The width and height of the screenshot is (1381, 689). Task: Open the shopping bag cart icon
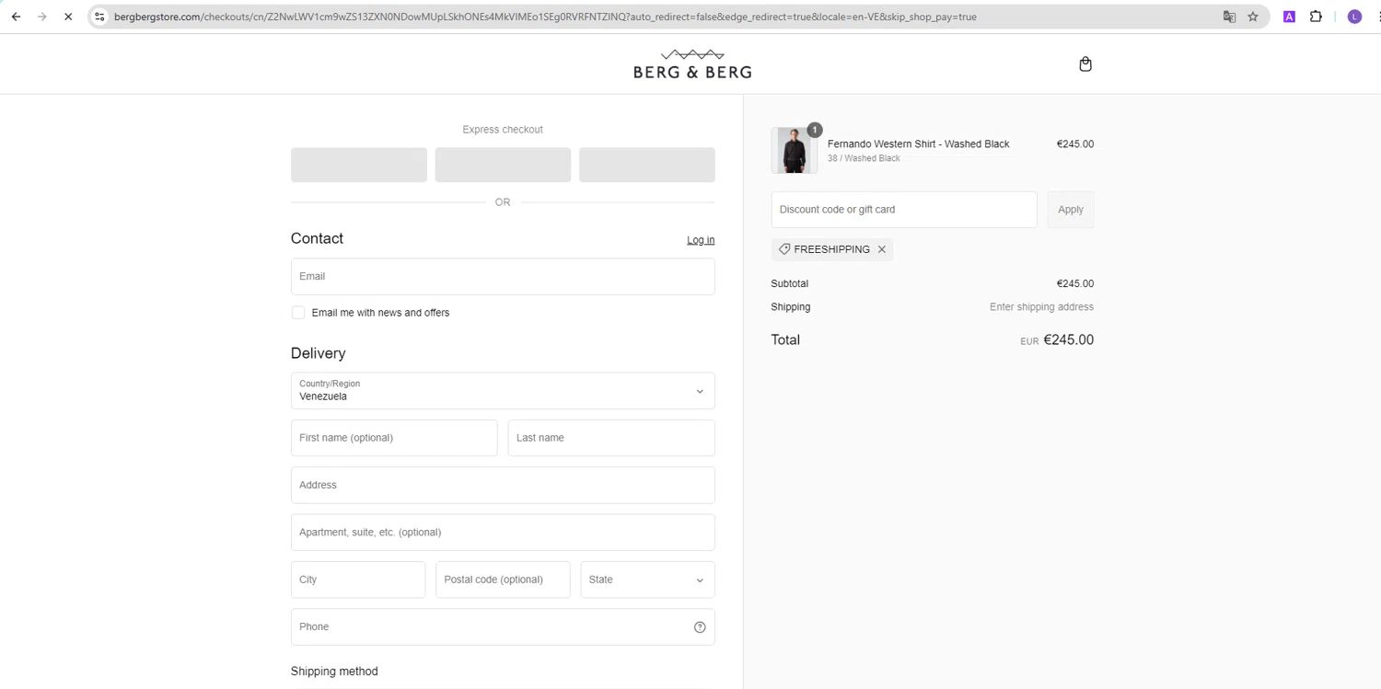click(x=1085, y=63)
